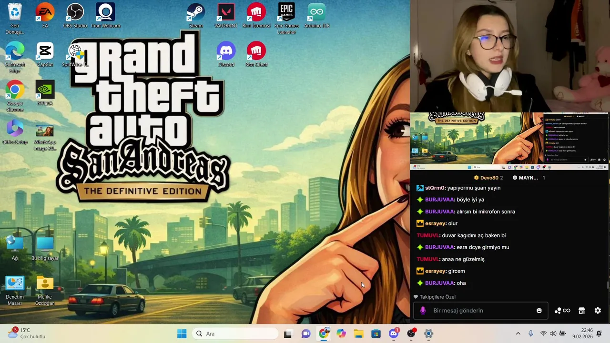Switch to Discord on the taskbar
Screen dimensions: 610x343
[394, 333]
